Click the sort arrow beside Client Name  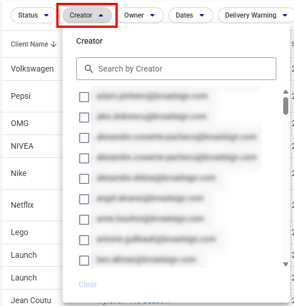tap(53, 44)
